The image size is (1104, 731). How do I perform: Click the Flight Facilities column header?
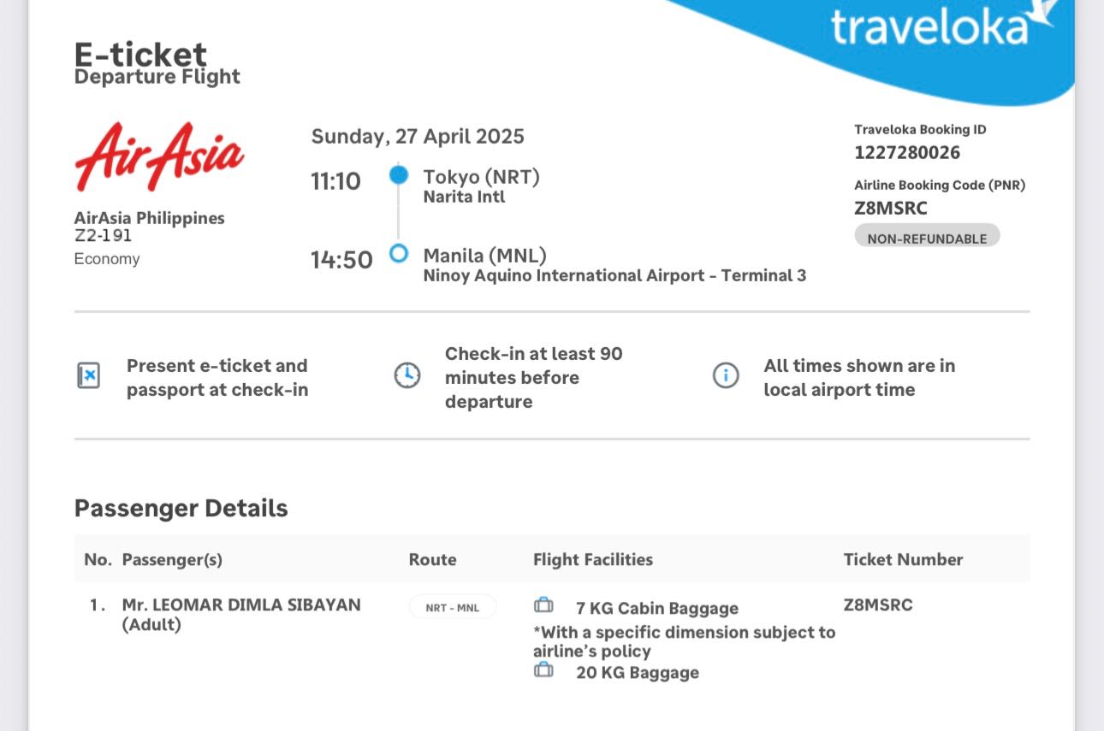(x=593, y=560)
